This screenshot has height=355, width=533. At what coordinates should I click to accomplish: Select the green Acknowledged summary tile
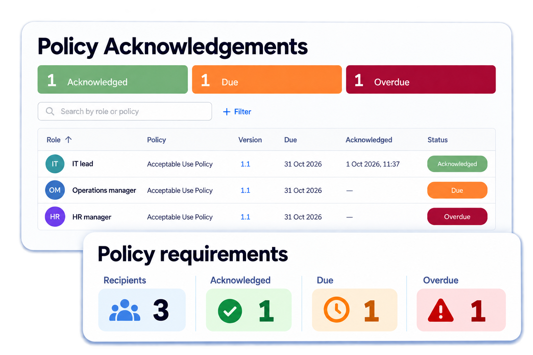[x=112, y=79]
